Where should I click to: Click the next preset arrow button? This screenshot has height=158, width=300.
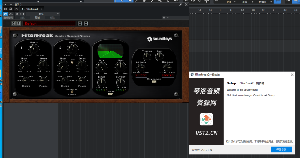[x=18, y=24]
